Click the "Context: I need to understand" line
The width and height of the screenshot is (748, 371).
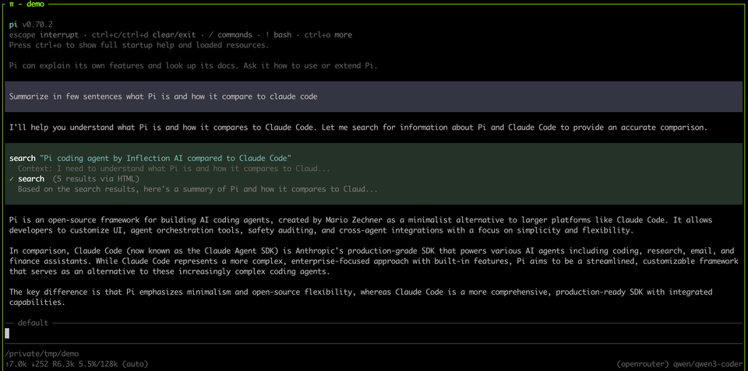(174, 169)
